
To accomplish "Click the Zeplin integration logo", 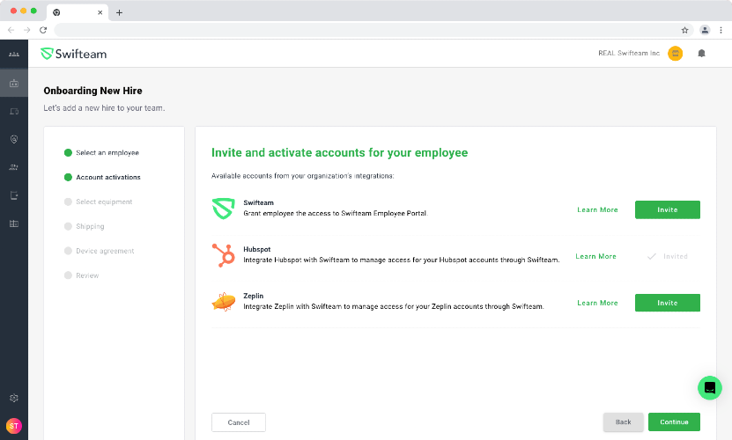I will [x=223, y=302].
